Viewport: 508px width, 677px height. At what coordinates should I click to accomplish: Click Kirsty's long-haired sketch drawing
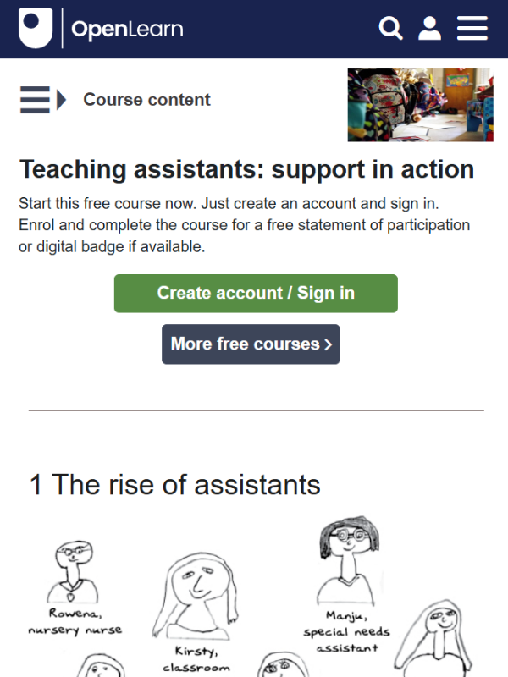click(x=196, y=596)
